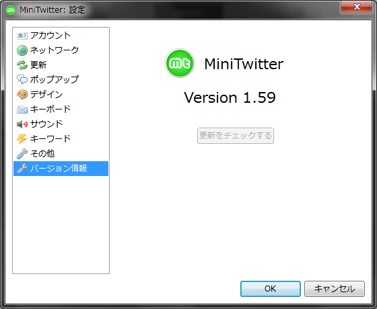The width and height of the screenshot is (377, 309).
Task: Click the MiniTwitter application name heading
Action: (244, 64)
